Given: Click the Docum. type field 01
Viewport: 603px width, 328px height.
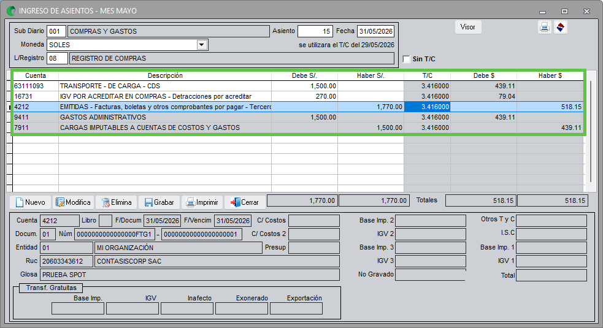Looking at the screenshot, I should pos(48,234).
